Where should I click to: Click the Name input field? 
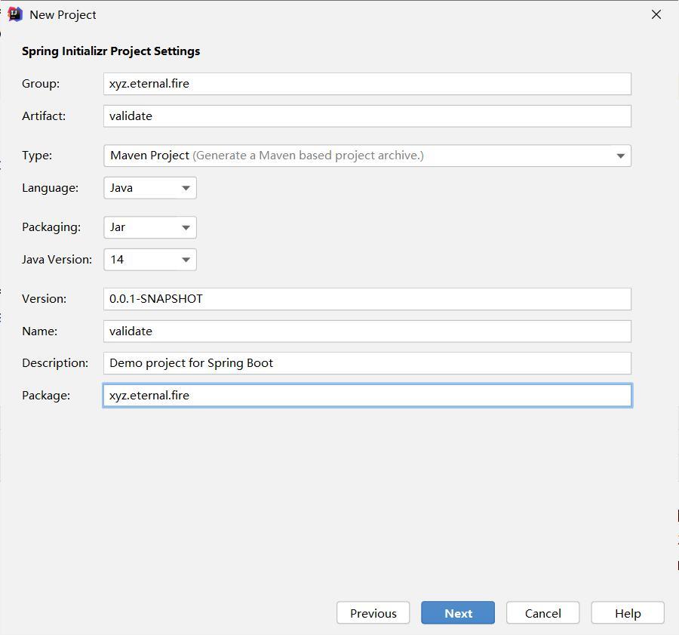pyautogui.click(x=367, y=331)
